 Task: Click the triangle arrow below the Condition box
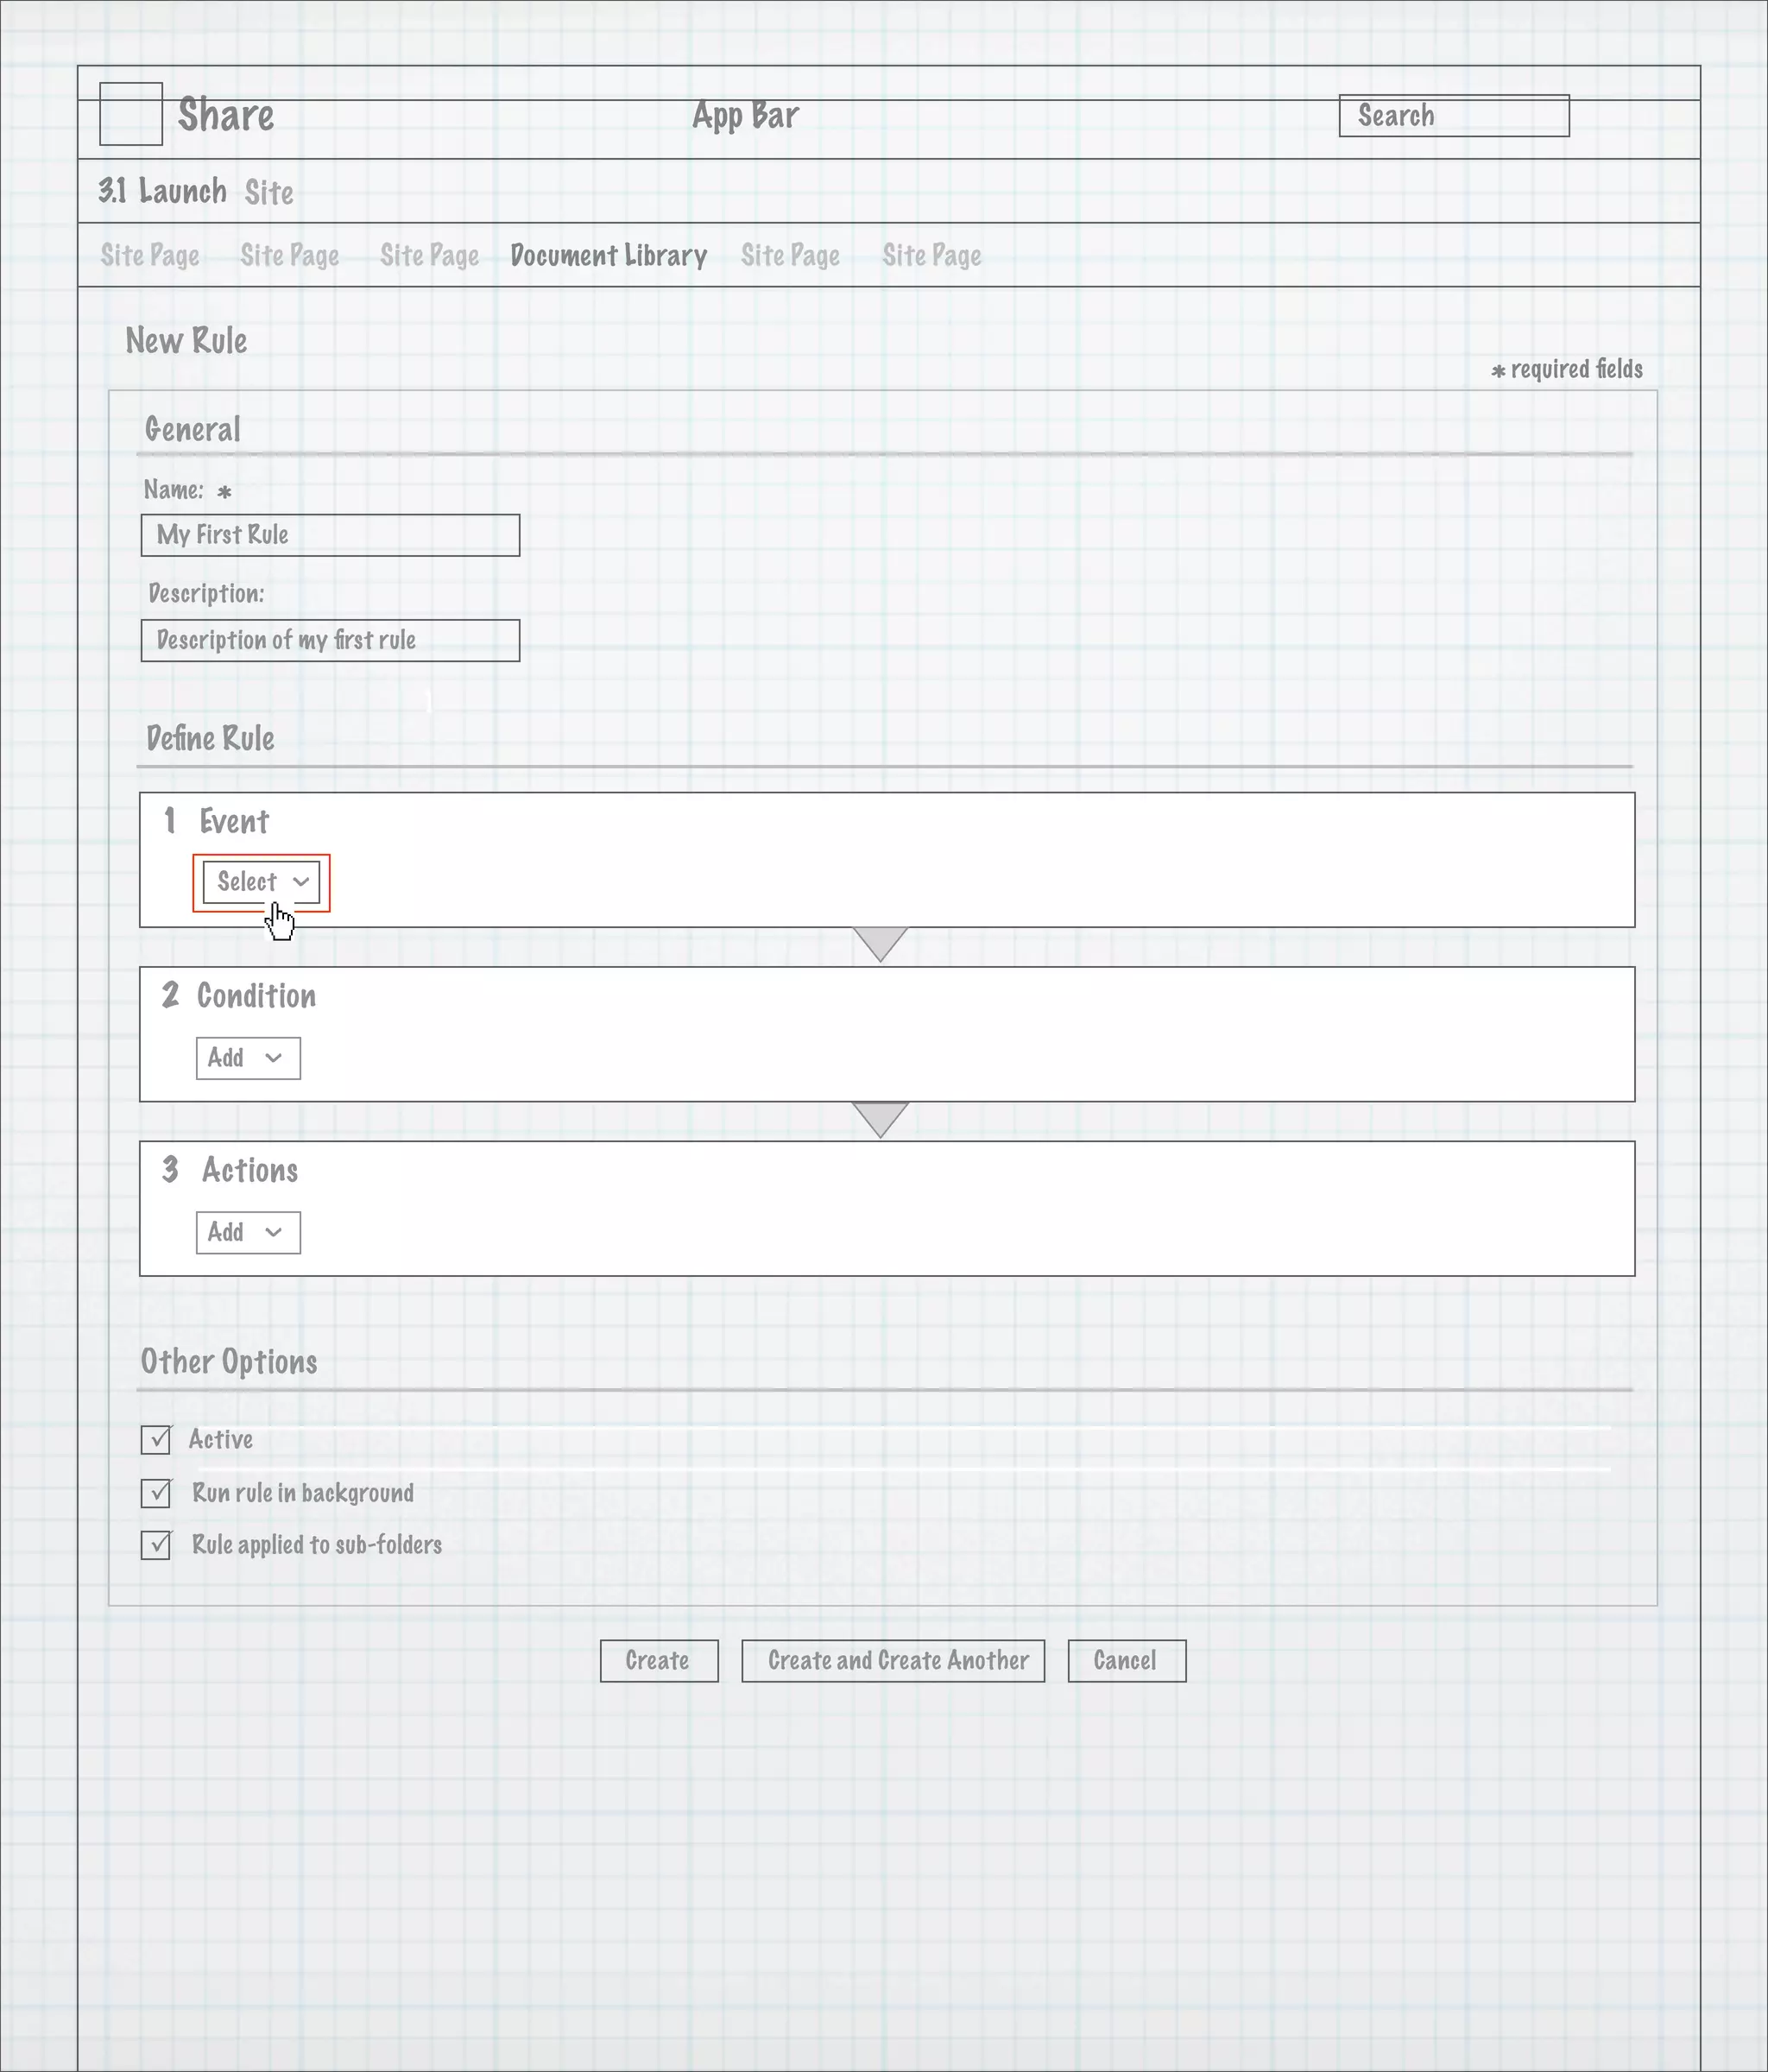click(880, 1116)
